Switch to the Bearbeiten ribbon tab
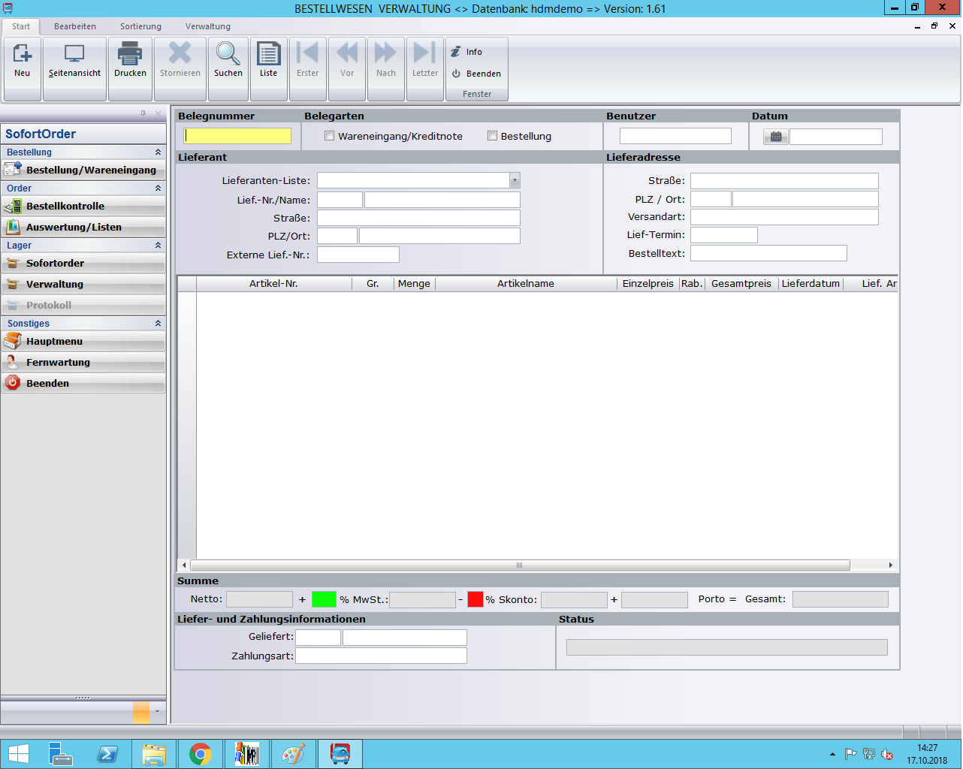Image resolution: width=963 pixels, height=769 pixels. pos(75,26)
